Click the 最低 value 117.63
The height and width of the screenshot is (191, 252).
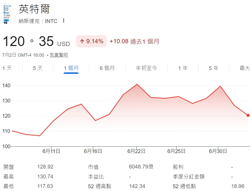click(45, 186)
